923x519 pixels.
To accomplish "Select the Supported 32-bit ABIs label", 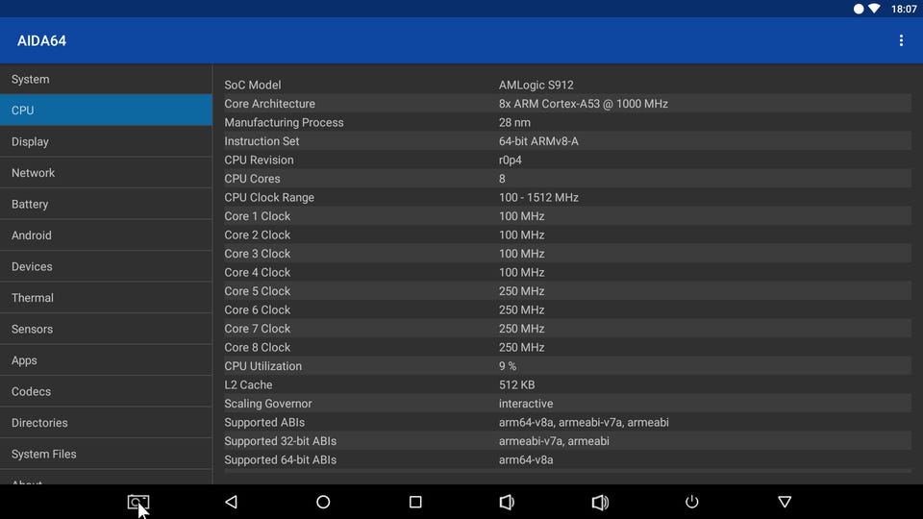I will (280, 441).
